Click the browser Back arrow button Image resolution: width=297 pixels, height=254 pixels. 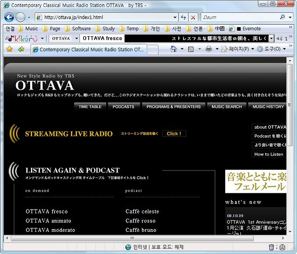click(x=9, y=17)
